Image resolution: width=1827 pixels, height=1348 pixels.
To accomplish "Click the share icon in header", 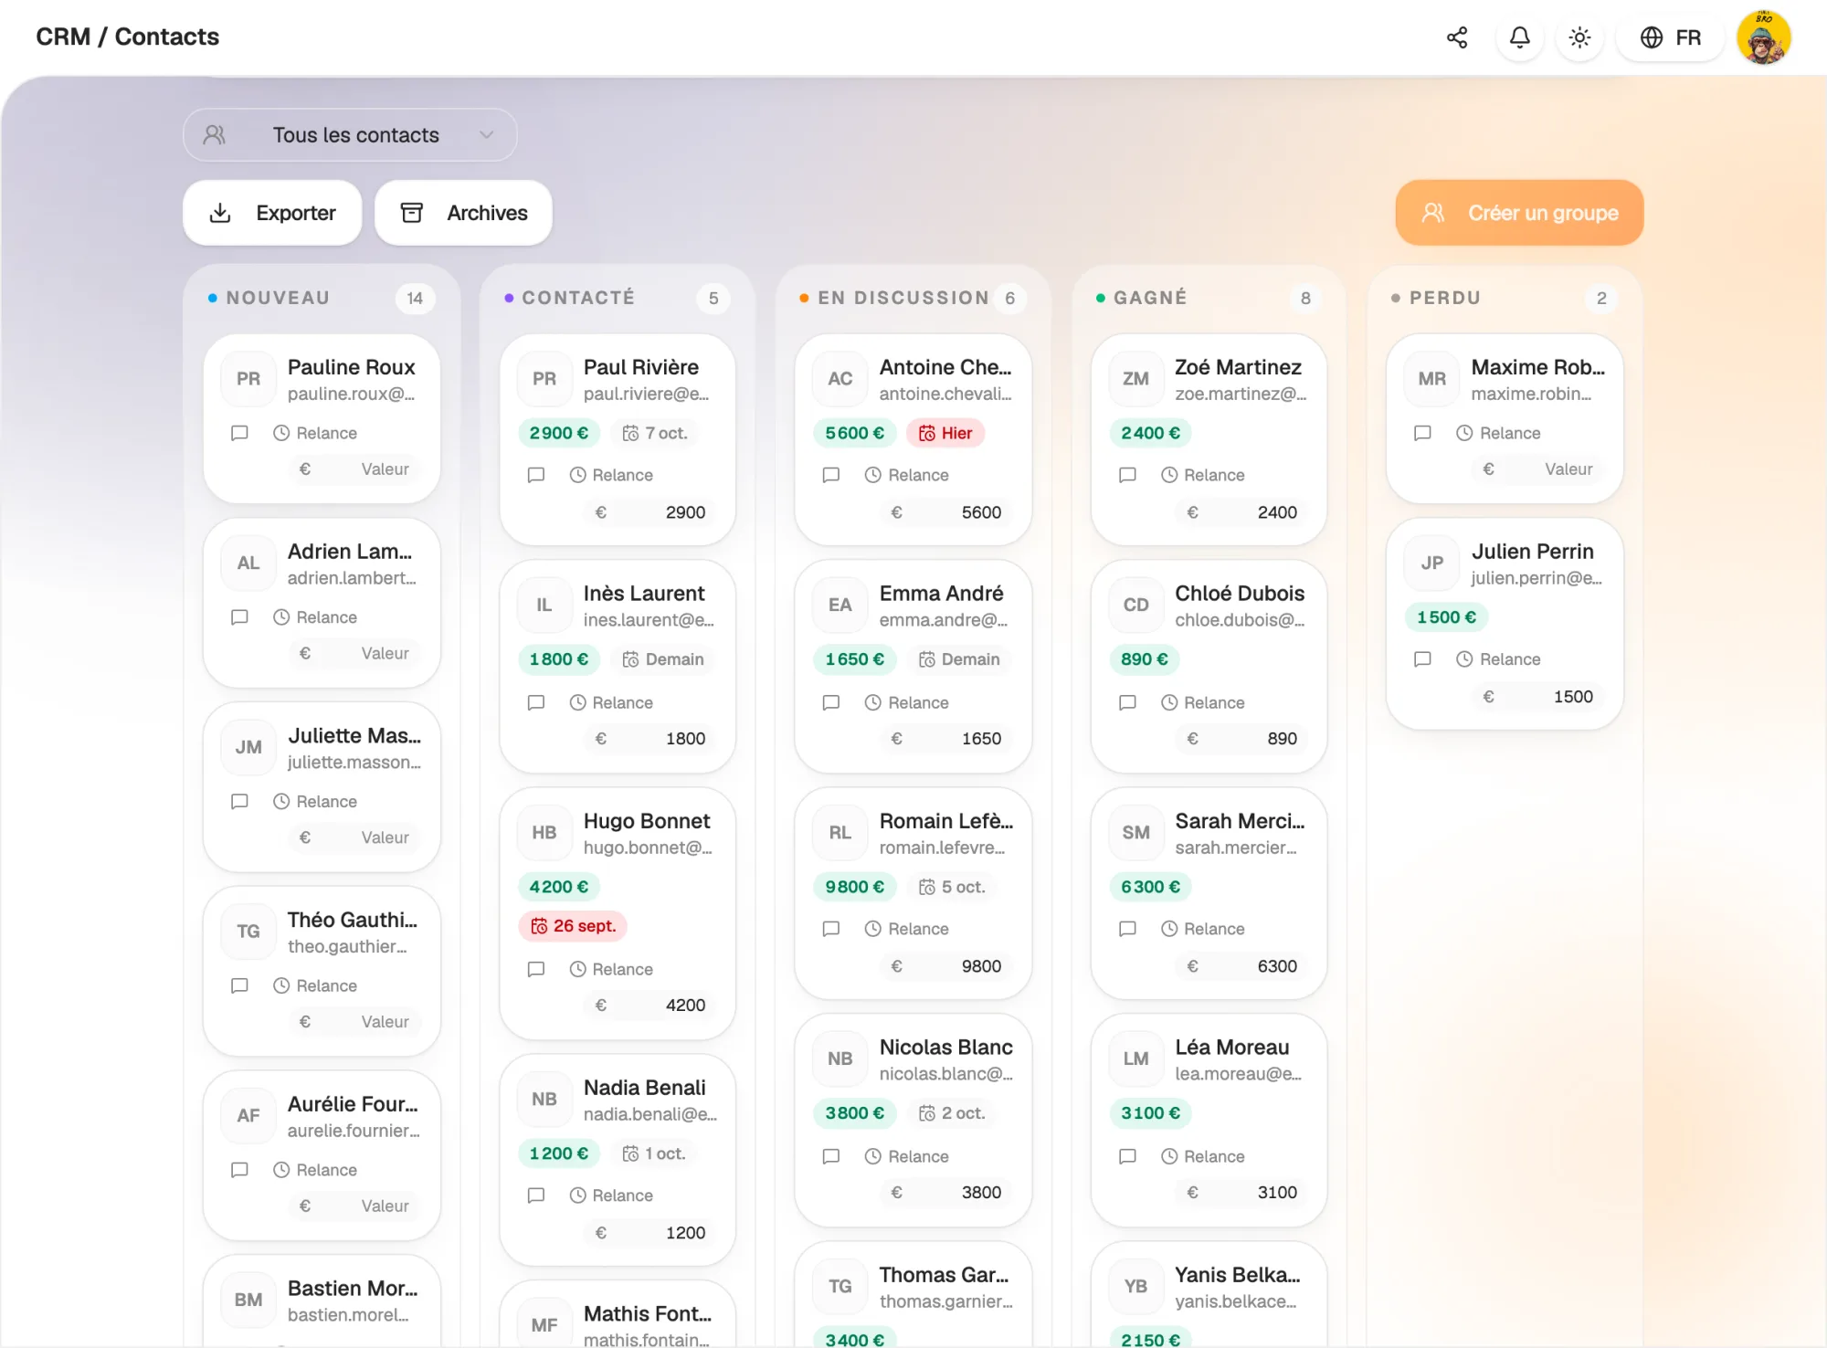I will [1457, 37].
